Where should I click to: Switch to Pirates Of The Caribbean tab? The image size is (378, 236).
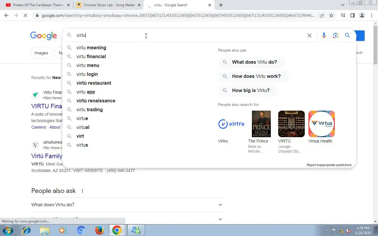click(x=38, y=5)
